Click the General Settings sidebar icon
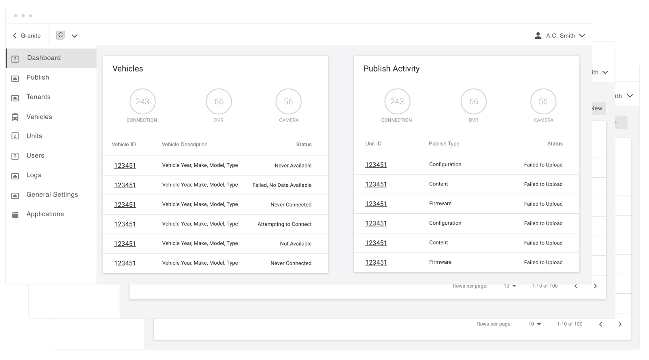The height and width of the screenshot is (360, 649). click(x=15, y=196)
